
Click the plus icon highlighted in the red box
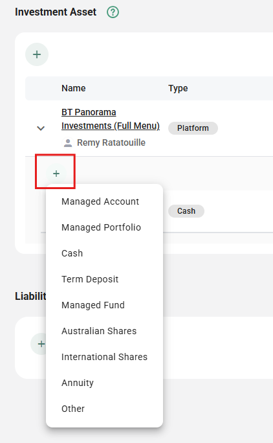(x=56, y=173)
